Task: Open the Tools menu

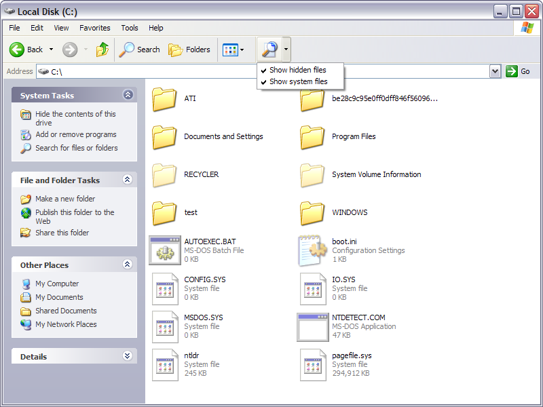Action: pyautogui.click(x=130, y=28)
